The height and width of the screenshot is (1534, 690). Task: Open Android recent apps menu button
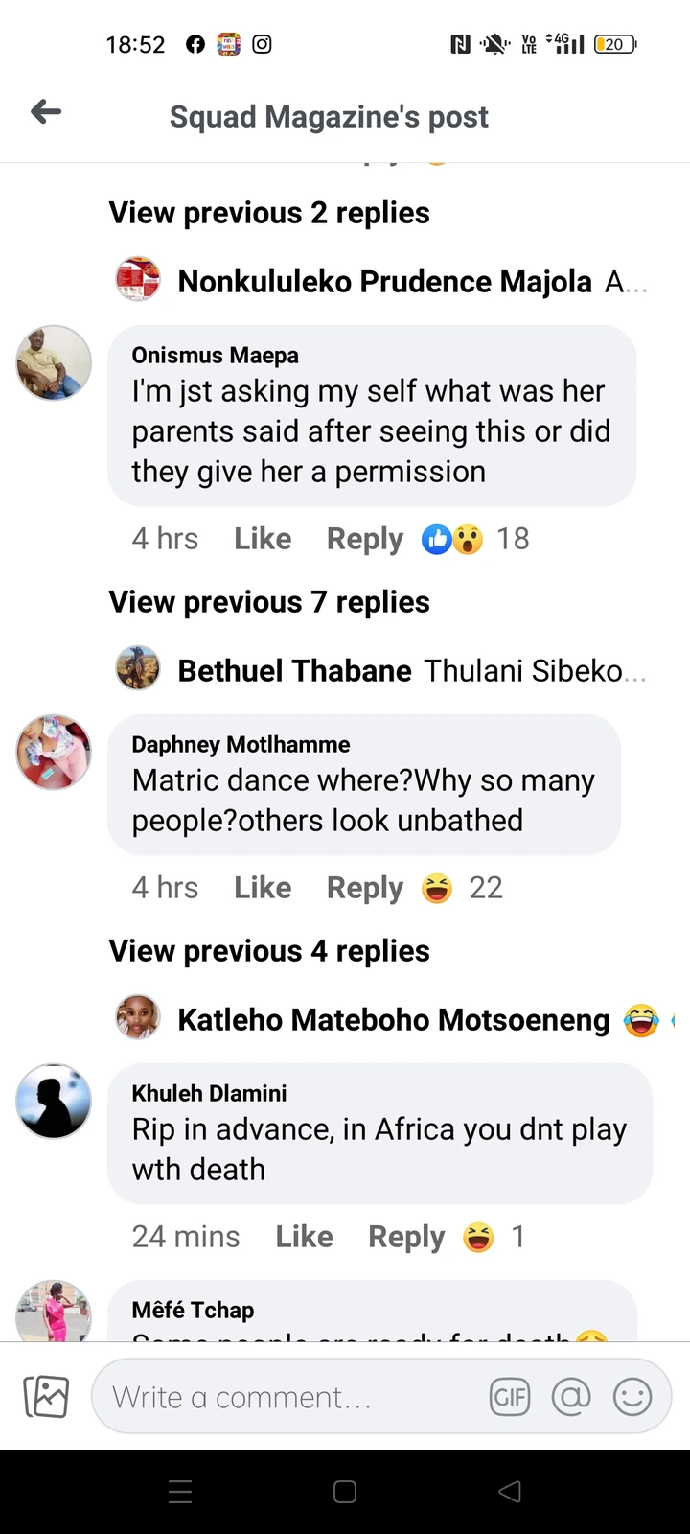click(180, 1491)
